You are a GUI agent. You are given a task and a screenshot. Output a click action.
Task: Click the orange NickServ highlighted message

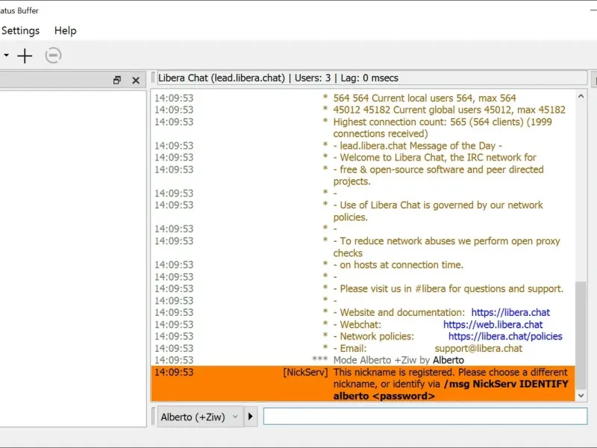click(x=363, y=384)
